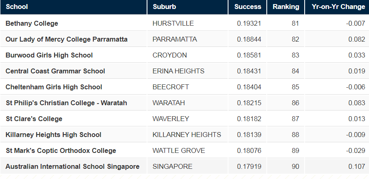The image size is (369, 179).
Task: Select St Mark's Coptic Orthodox College
Action: 61,150
